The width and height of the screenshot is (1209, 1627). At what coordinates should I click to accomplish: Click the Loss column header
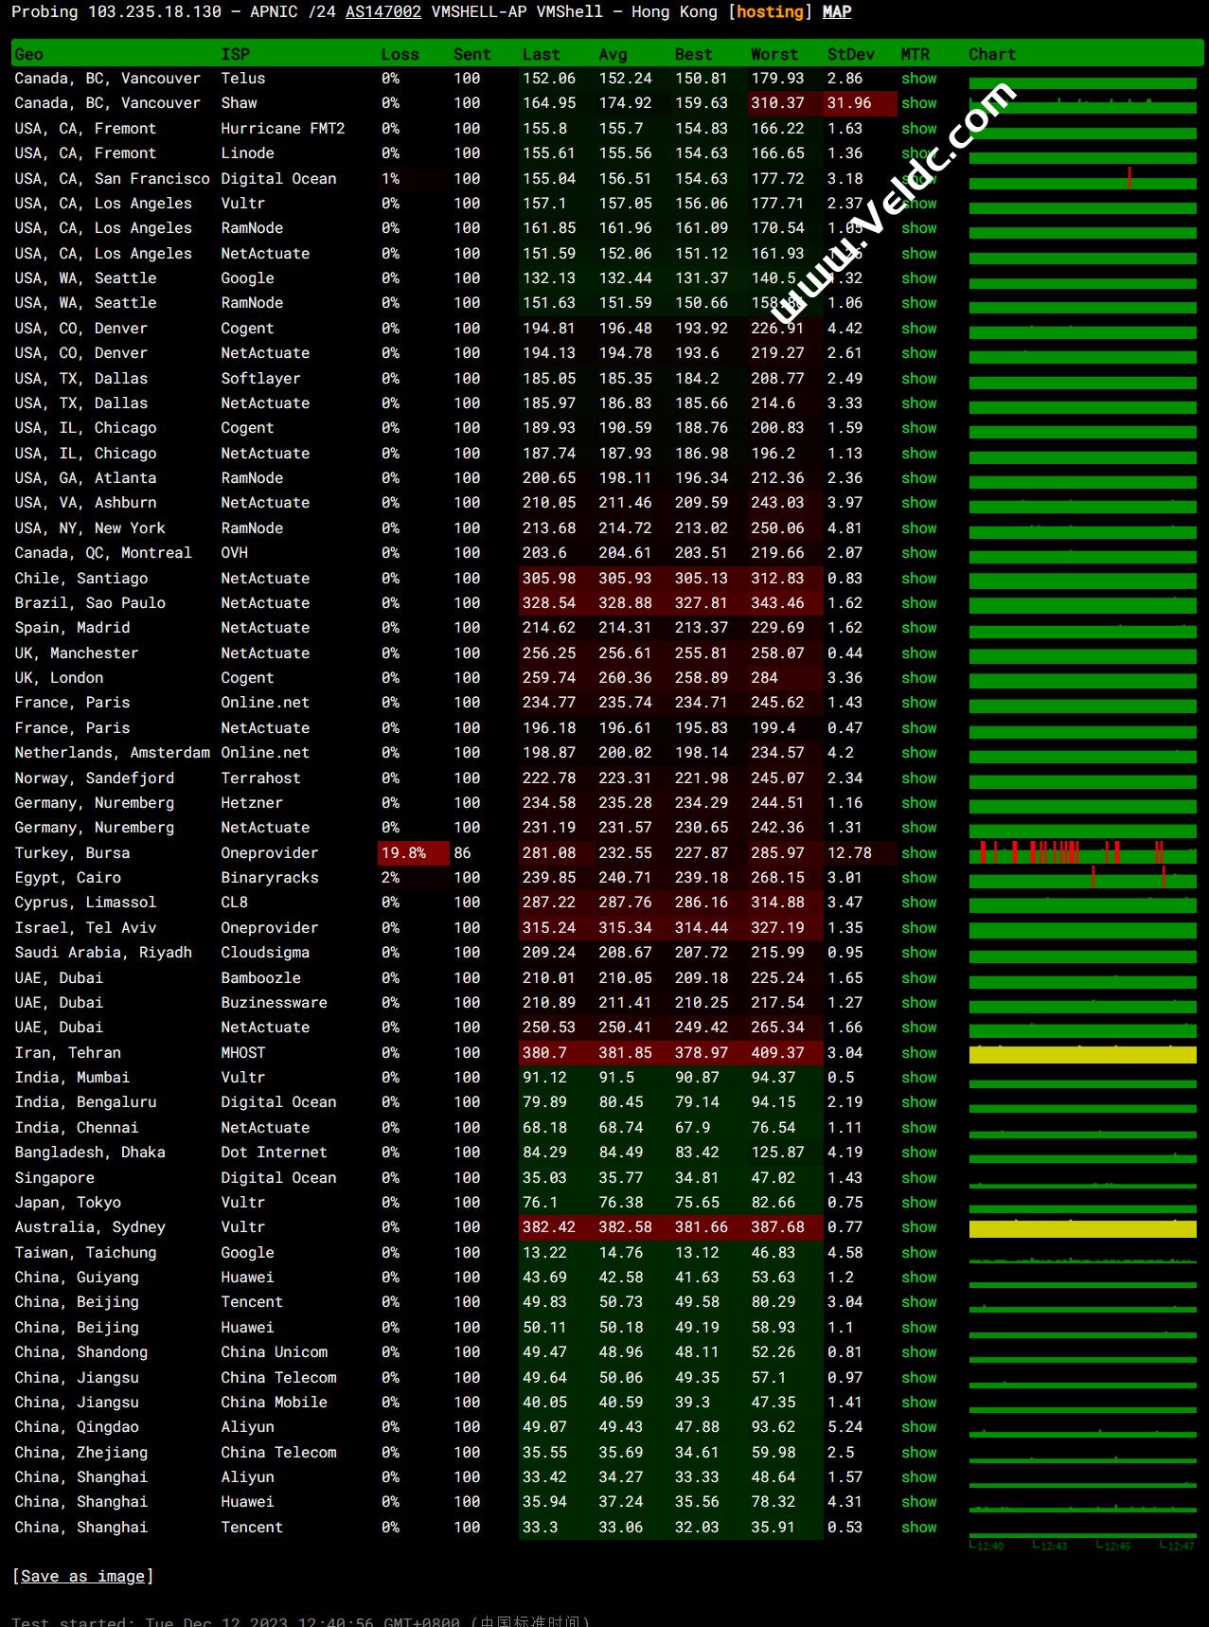pyautogui.click(x=400, y=55)
